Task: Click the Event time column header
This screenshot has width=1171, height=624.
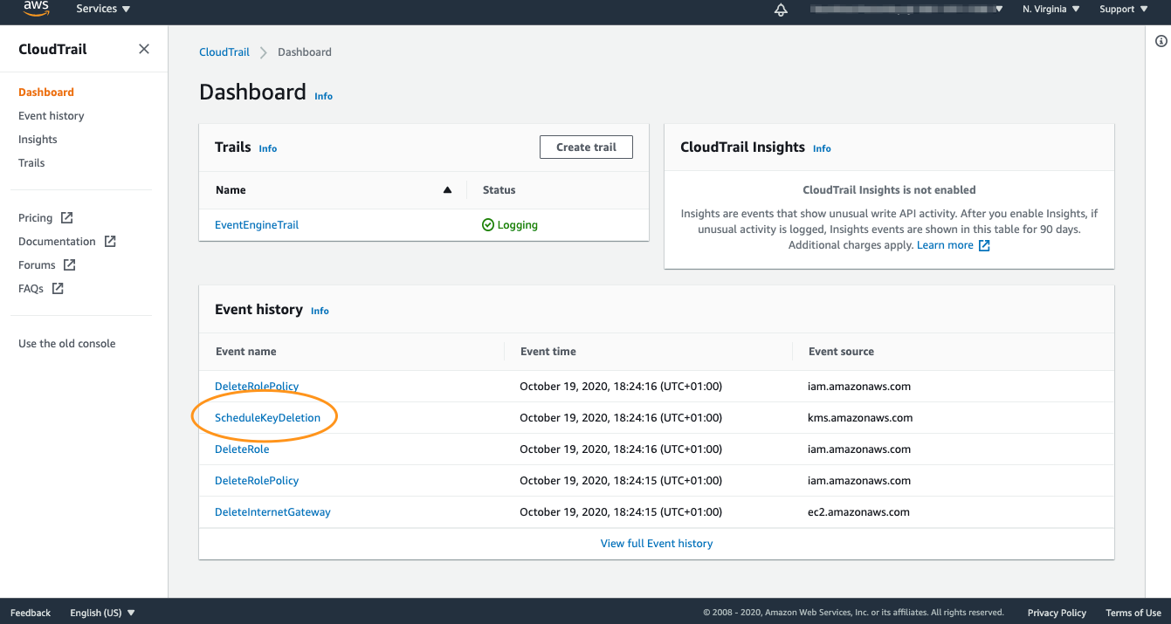Action: click(548, 351)
